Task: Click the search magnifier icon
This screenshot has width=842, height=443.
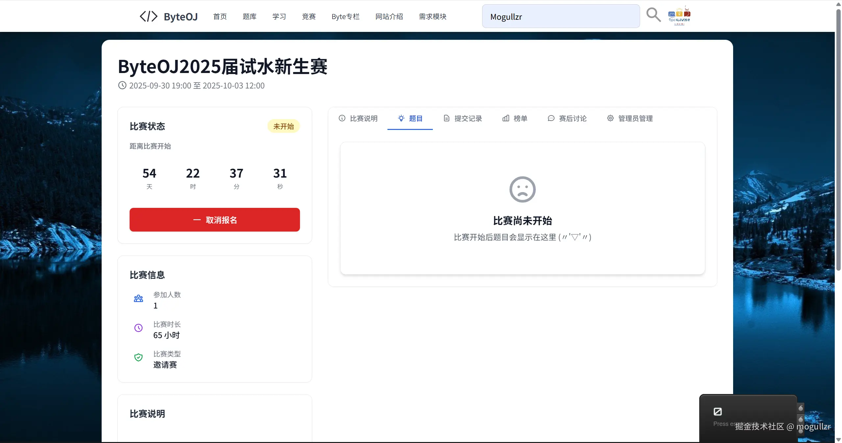Action: [653, 15]
